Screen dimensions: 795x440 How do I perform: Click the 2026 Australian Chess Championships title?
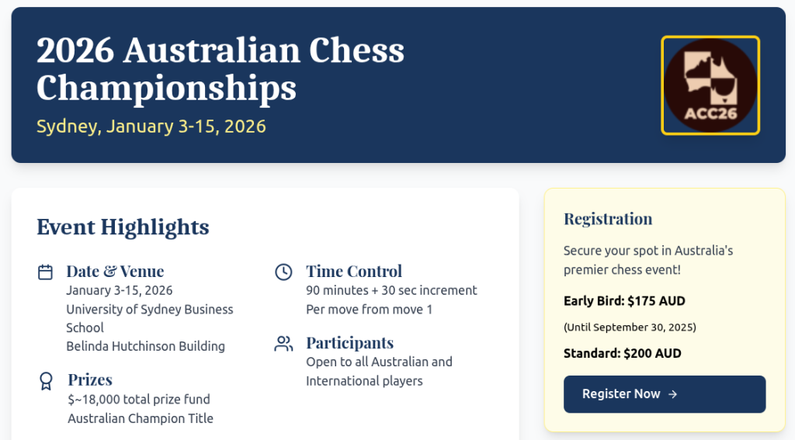(220, 69)
